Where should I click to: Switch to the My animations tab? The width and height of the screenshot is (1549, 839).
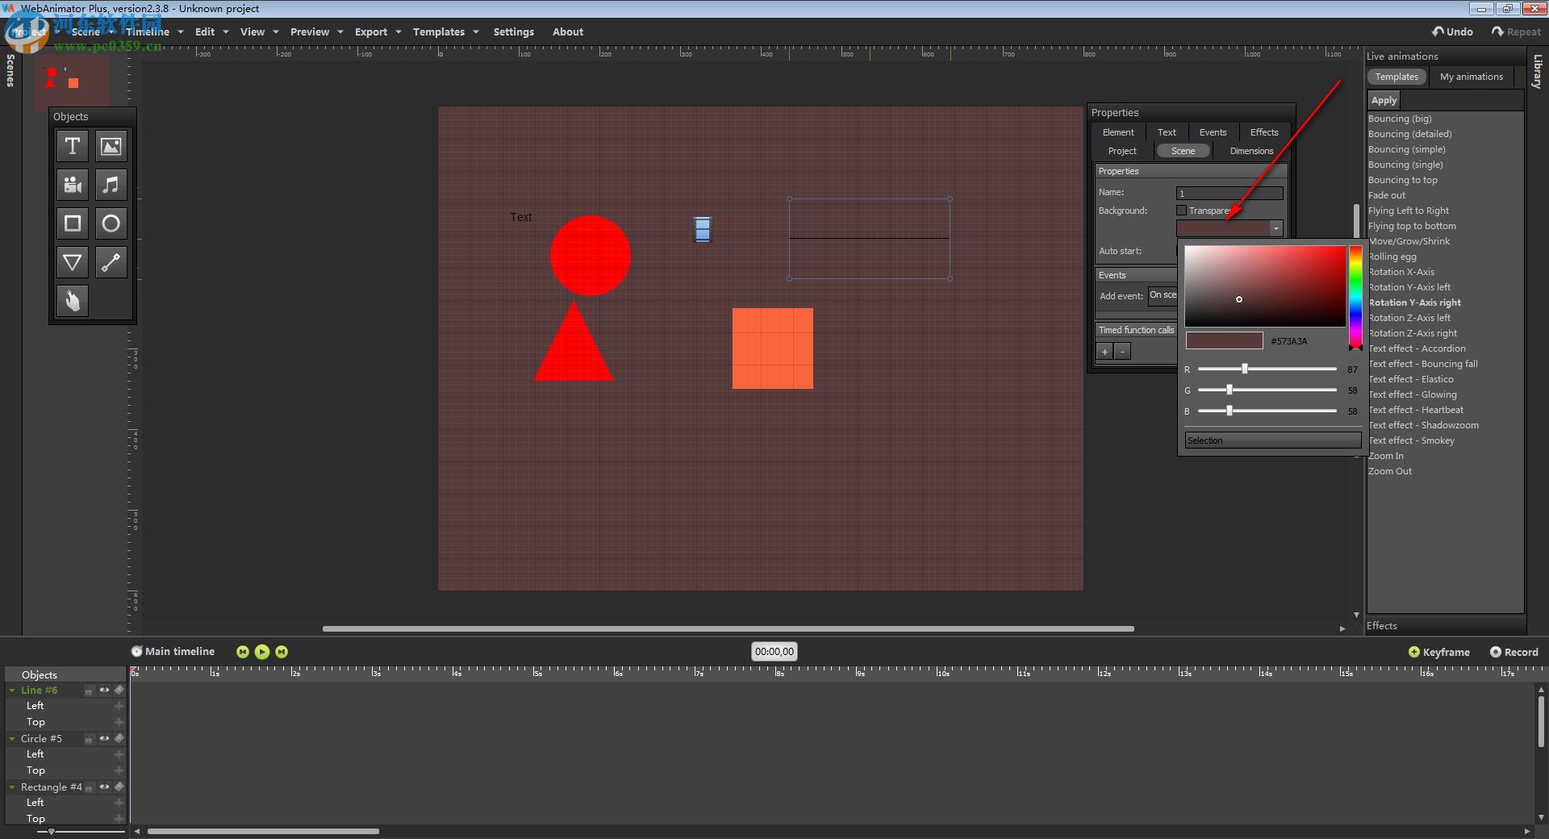pyautogui.click(x=1471, y=76)
